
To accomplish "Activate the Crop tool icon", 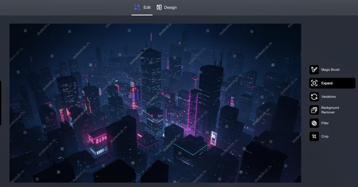I will coord(314,136).
